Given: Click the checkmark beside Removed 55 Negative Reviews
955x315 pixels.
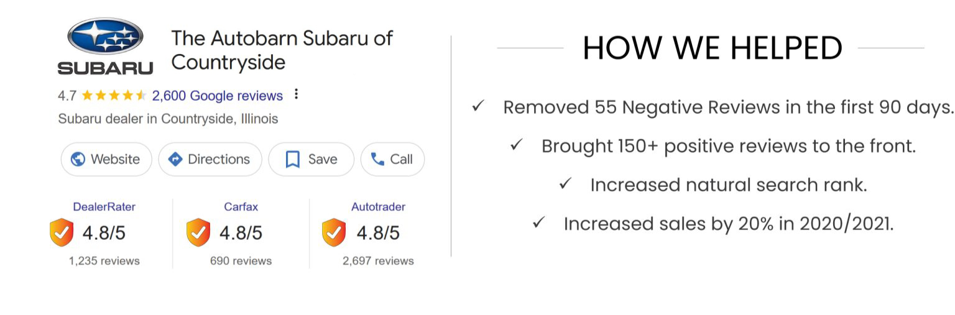Looking at the screenshot, I should click(477, 106).
